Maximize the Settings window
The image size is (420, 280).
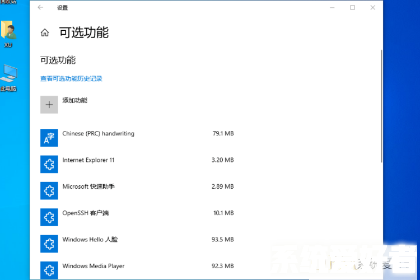pyautogui.click(x=352, y=8)
